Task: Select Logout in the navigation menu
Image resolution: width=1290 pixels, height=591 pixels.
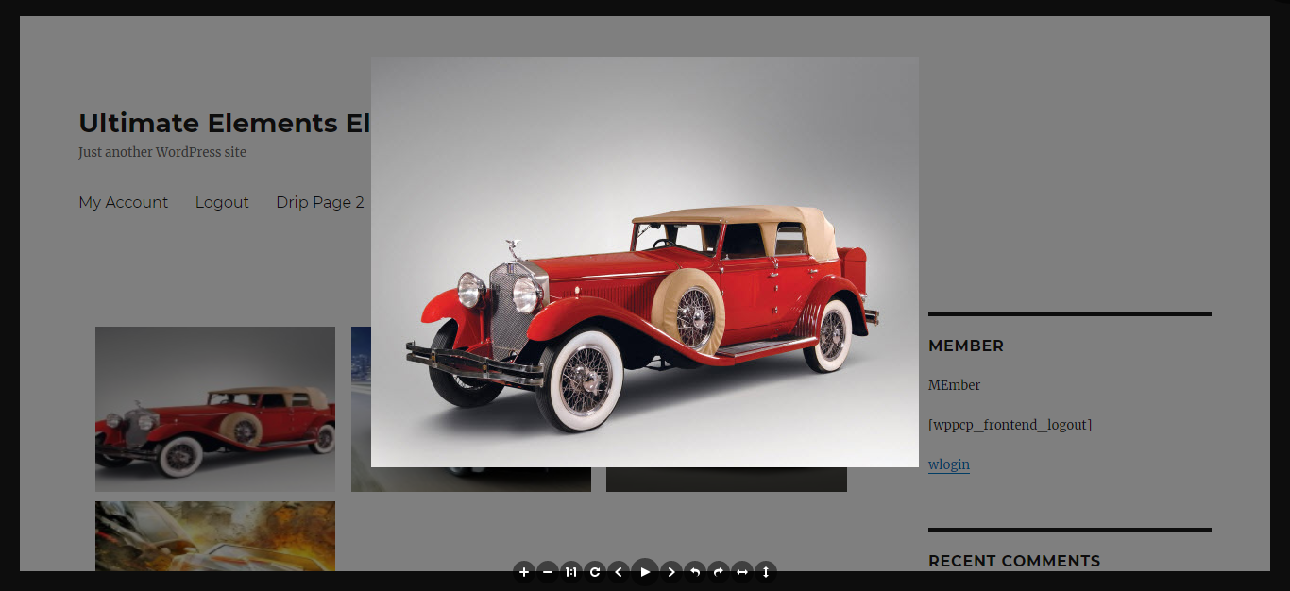Action: [x=222, y=202]
